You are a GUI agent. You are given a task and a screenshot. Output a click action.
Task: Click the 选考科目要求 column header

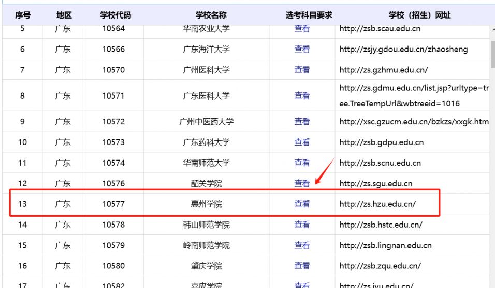pos(309,15)
